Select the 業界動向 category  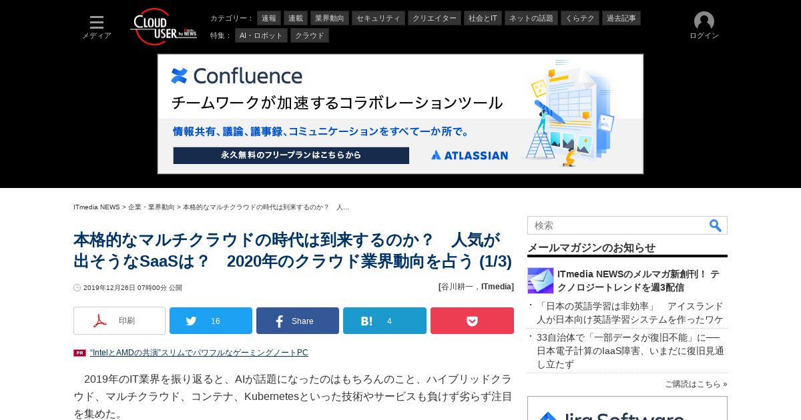point(330,18)
